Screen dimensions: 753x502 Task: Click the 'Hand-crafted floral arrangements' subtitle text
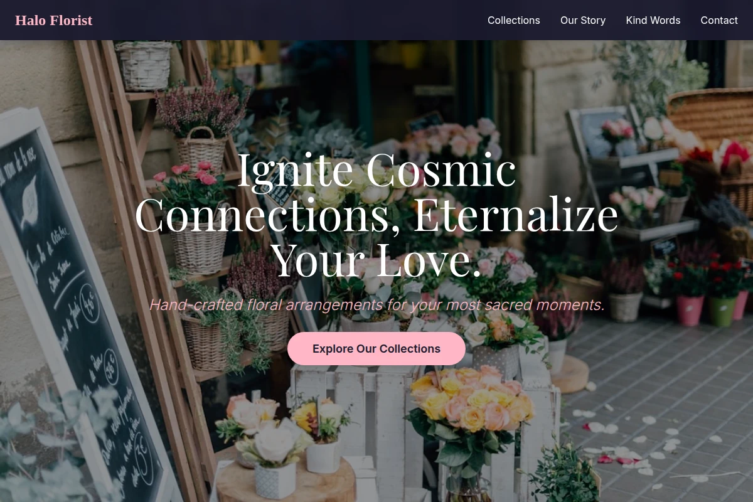point(376,305)
